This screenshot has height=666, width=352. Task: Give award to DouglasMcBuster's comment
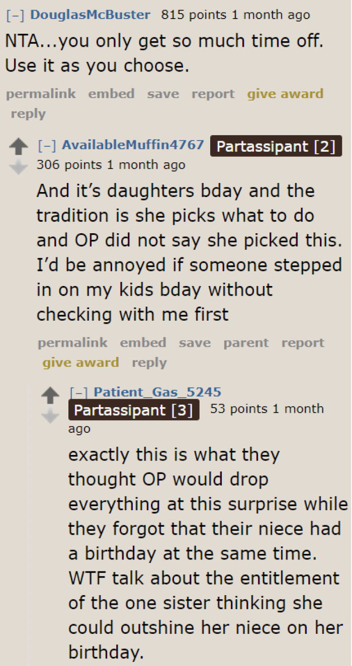pos(285,93)
